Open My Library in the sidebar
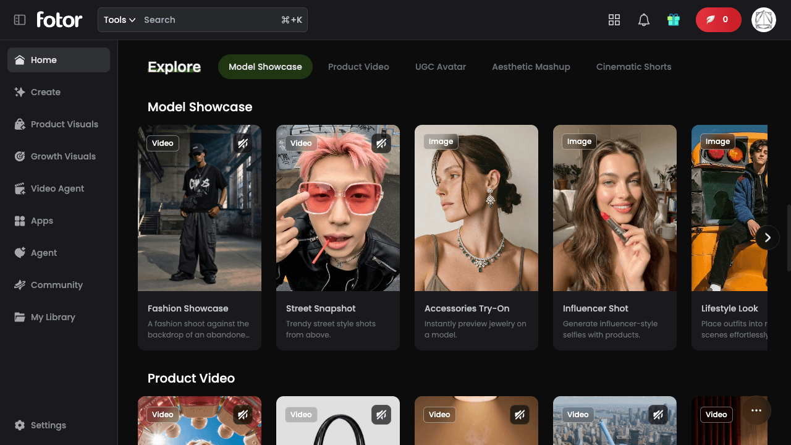This screenshot has height=445, width=791. click(x=59, y=317)
